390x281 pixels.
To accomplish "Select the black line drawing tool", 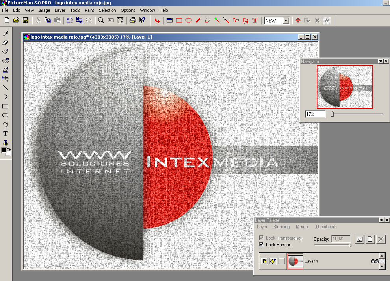I will [6, 88].
